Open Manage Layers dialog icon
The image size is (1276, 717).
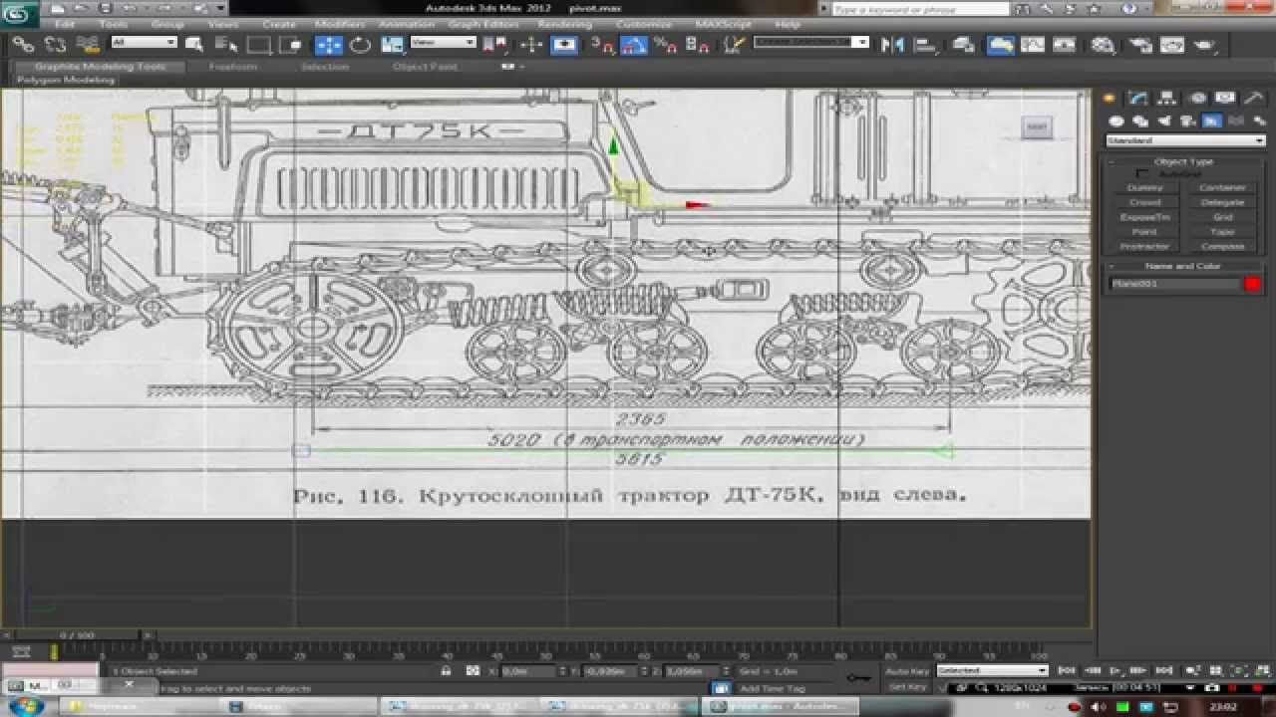click(963, 44)
